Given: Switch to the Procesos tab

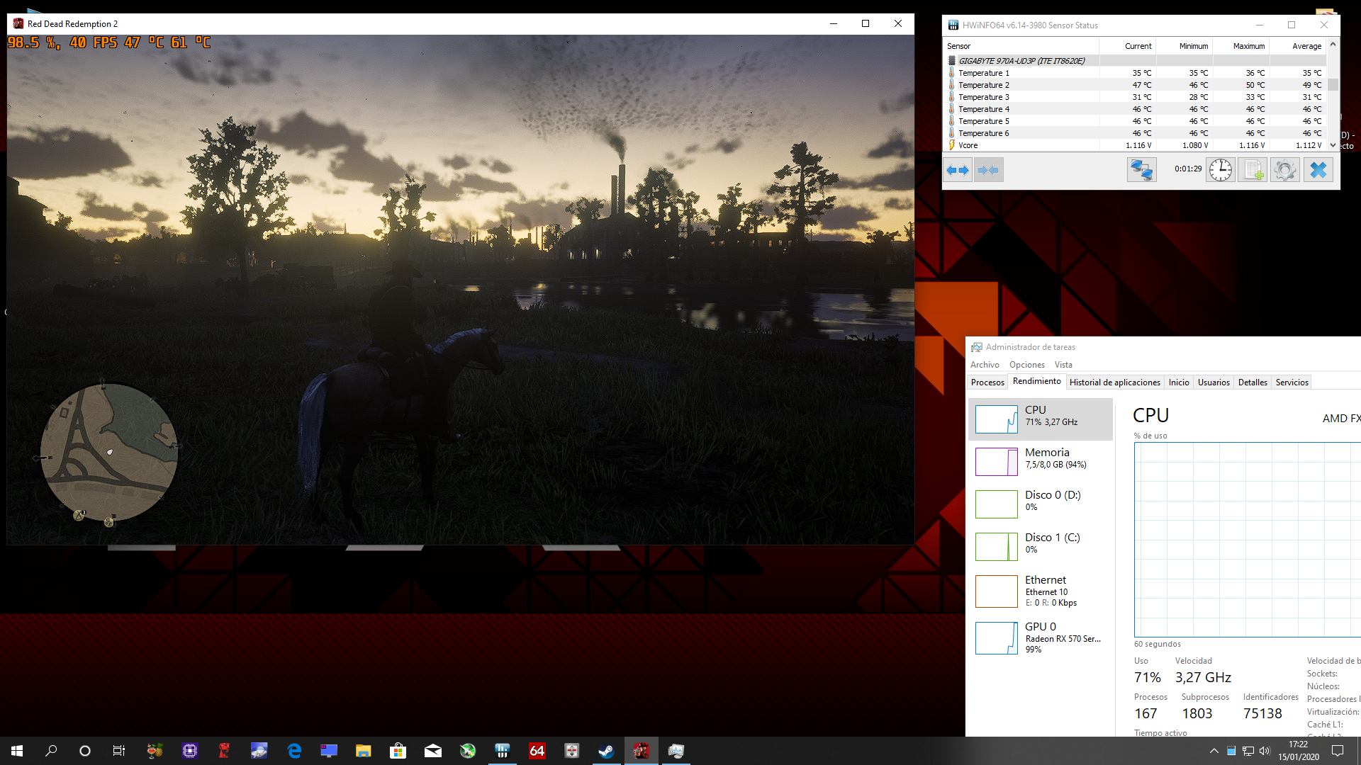Looking at the screenshot, I should coord(987,382).
